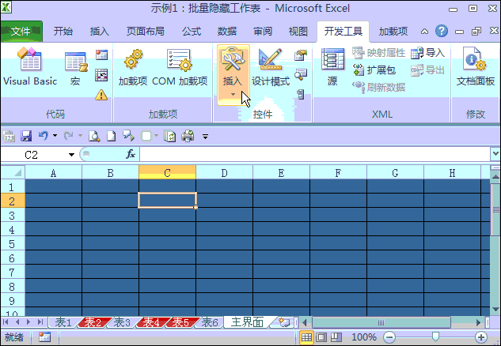Viewport: 501px width, 346px height.
Task: Click the status bar macro record icon
Action: (44, 337)
